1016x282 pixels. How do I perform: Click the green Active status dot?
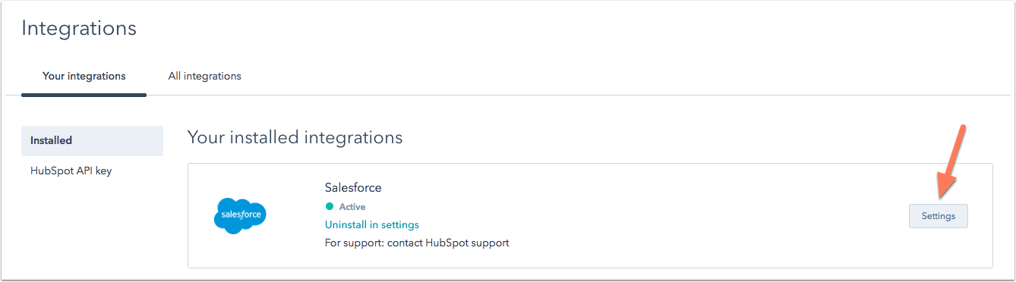point(330,206)
